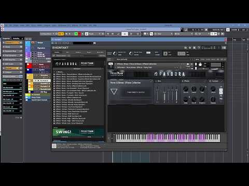This screenshot has height=186, width=249.
Task: Click the NI panel icon at Kontakt's header end
Action: tap(224, 48)
